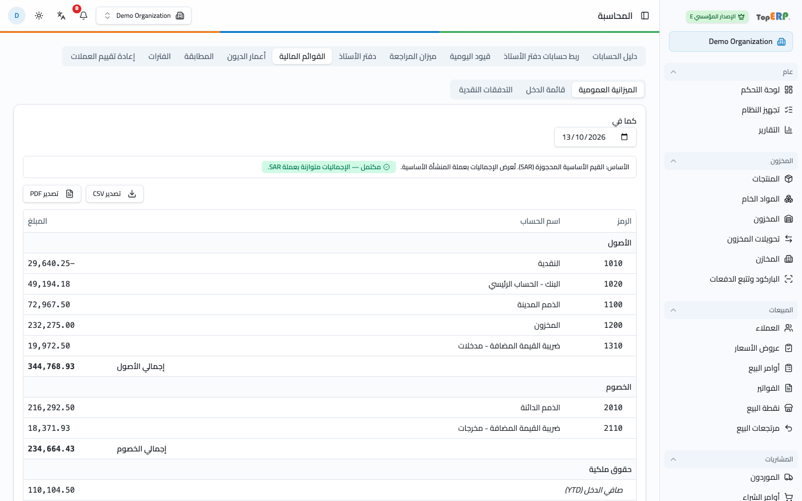Collapse the المخزون sidebar section header
The width and height of the screenshot is (802, 501).
(x=731, y=161)
